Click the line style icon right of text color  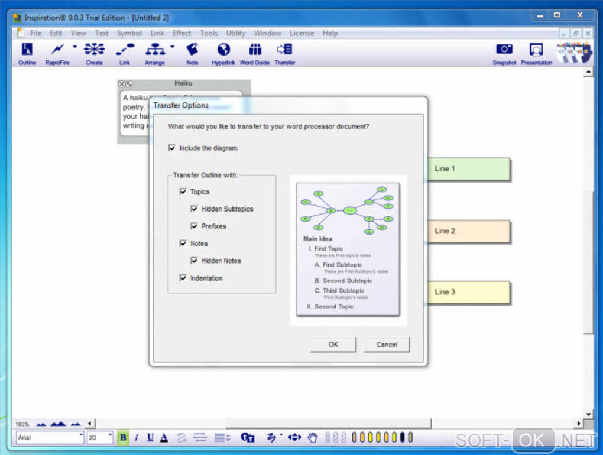(x=181, y=437)
